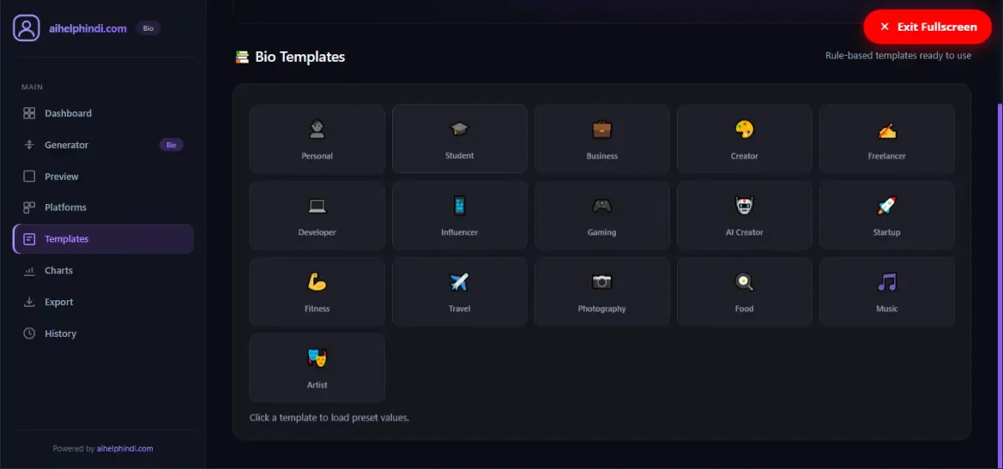Click the Bio badge next to Generator
Viewport: 1003px width, 469px height.
[x=171, y=145]
